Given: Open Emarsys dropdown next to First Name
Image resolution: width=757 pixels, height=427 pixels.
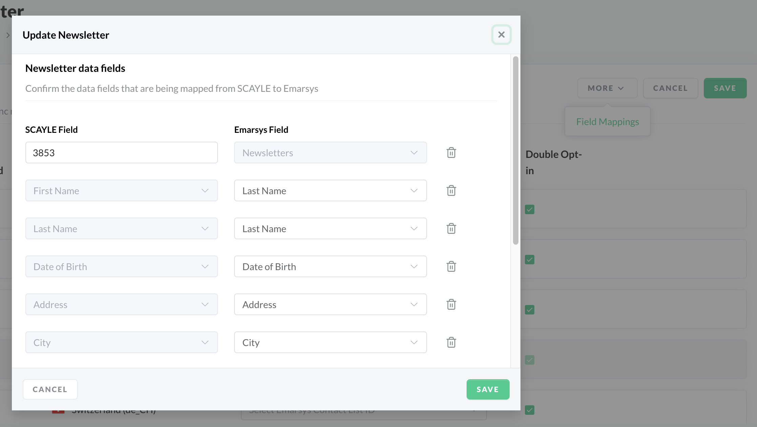Looking at the screenshot, I should click(x=330, y=190).
